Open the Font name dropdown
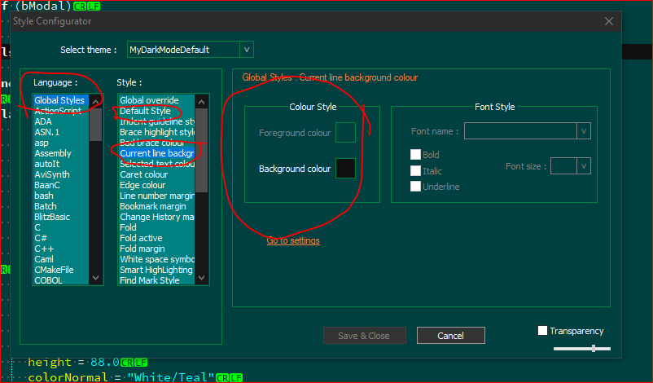The height and width of the screenshot is (383, 653). 584,131
